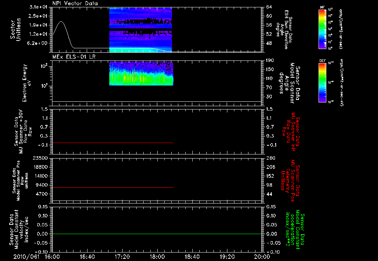Image resolution: width=378 pixels, height=261 pixels.
Task: Click the 'NF' label above the color bar
Action: point(322,7)
